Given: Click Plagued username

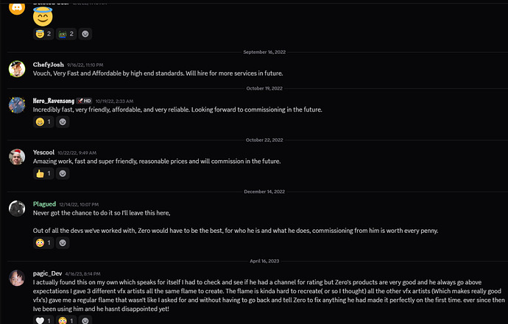Looking at the screenshot, I should point(44,204).
